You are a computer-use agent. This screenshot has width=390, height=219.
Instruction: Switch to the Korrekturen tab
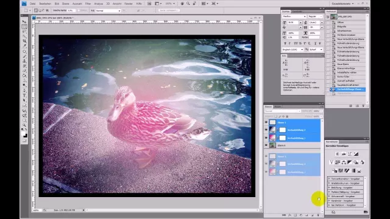332,142
